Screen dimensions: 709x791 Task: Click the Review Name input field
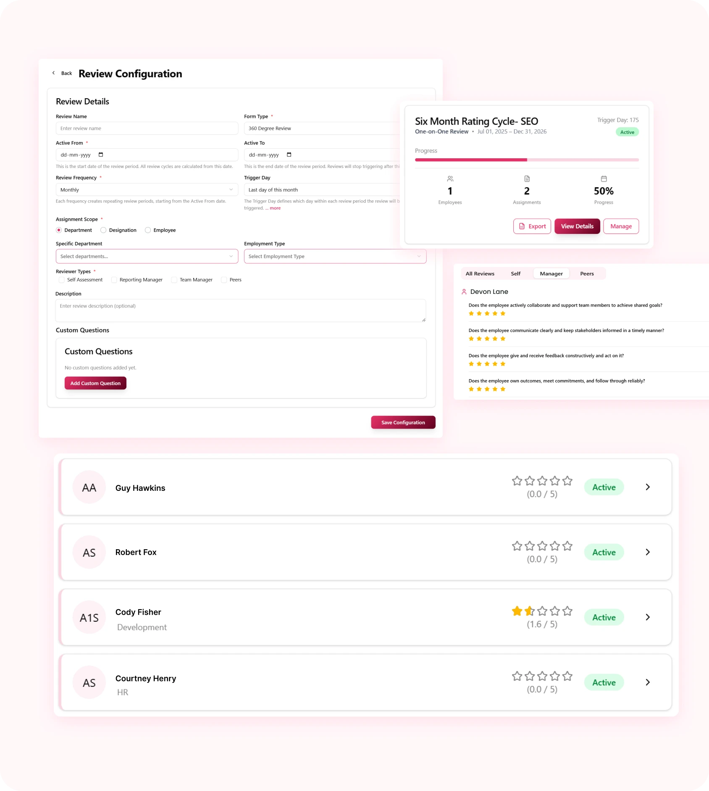[147, 128]
